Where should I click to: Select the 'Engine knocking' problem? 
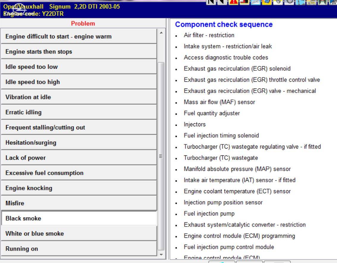point(79,188)
